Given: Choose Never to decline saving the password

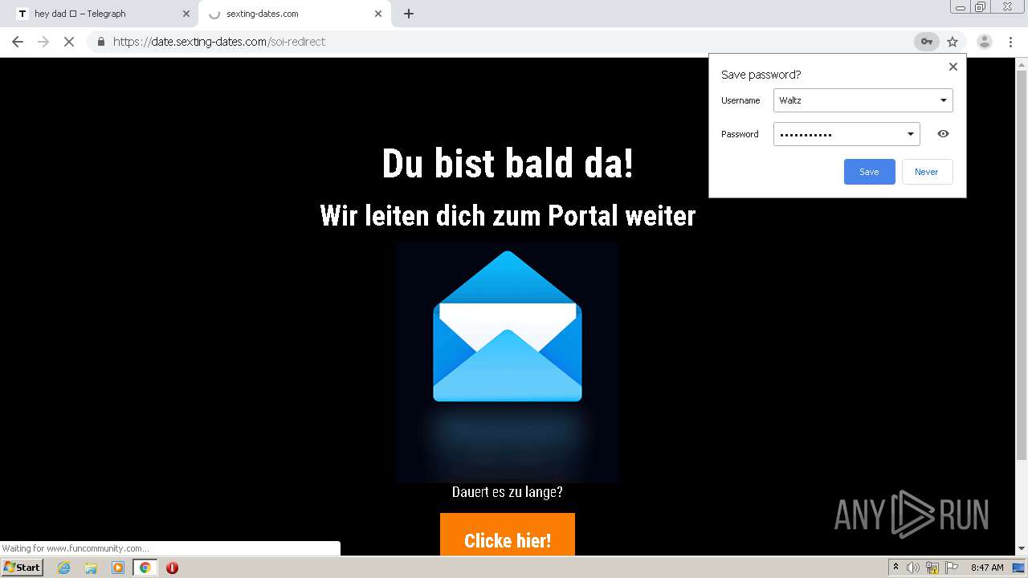Looking at the screenshot, I should [927, 172].
